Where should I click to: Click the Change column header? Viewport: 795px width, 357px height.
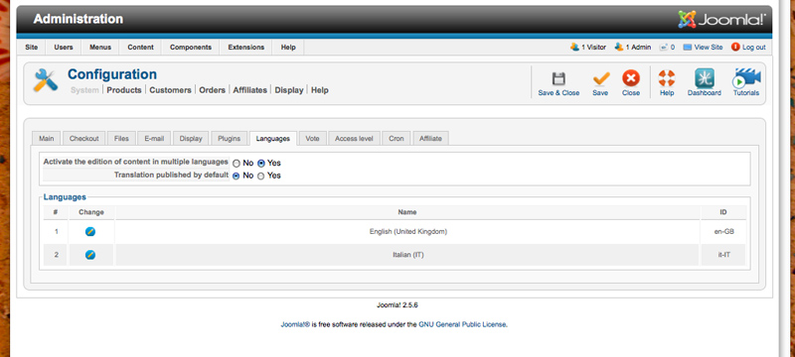(91, 212)
